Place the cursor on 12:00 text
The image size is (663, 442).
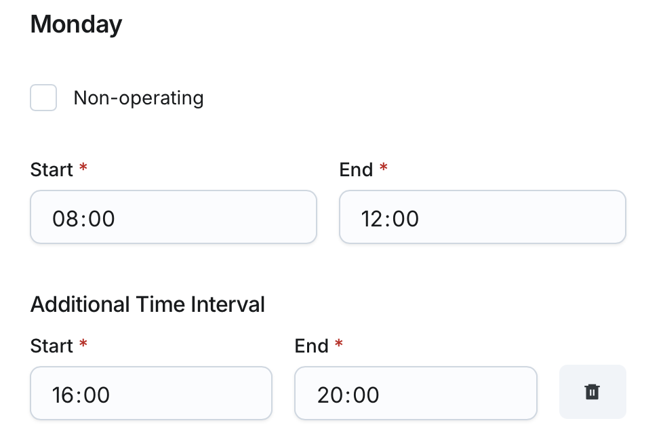(390, 218)
